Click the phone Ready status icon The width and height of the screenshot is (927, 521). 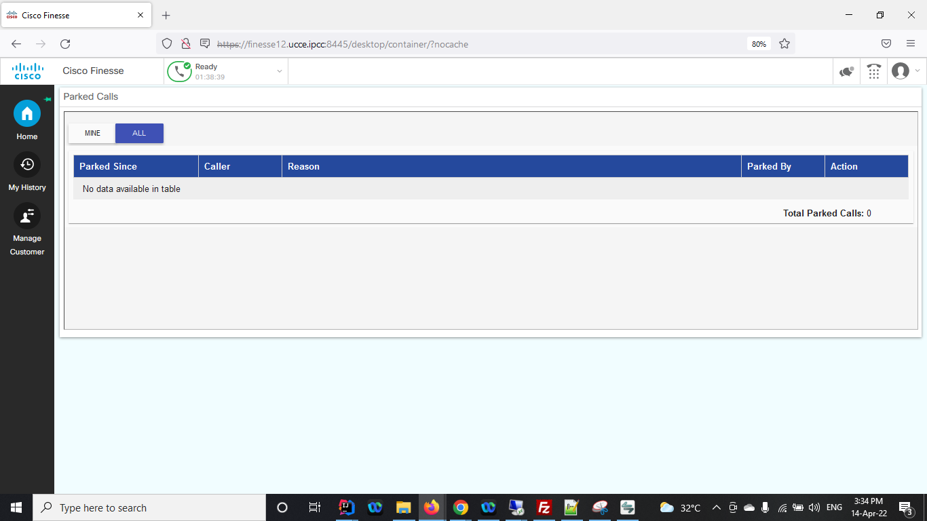(179, 71)
